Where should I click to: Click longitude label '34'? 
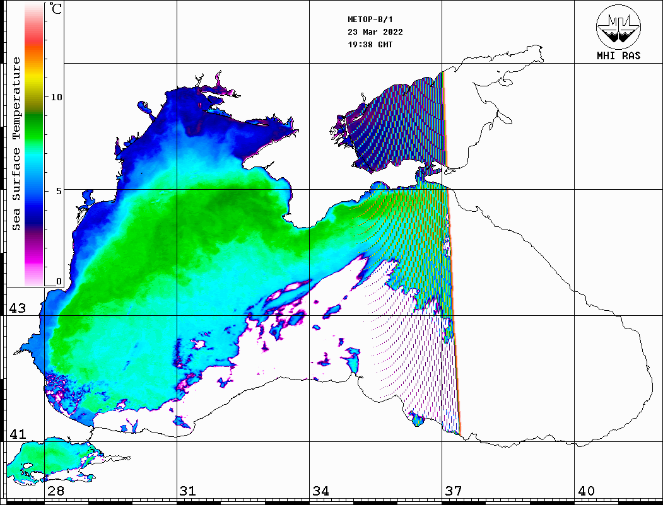point(320,490)
